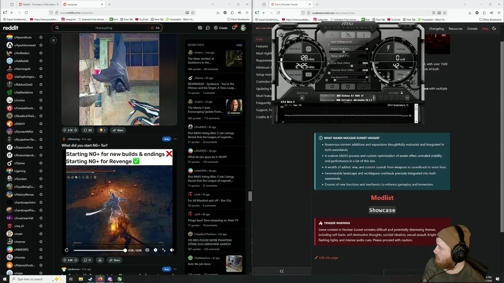Collapse the Nuclear Sunset docs sidebar
Viewport: 504px width, 283px height.
[282, 271]
